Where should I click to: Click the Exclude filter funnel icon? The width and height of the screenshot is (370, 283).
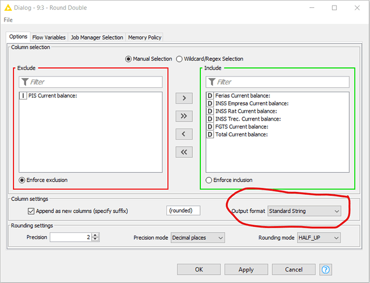coord(24,82)
